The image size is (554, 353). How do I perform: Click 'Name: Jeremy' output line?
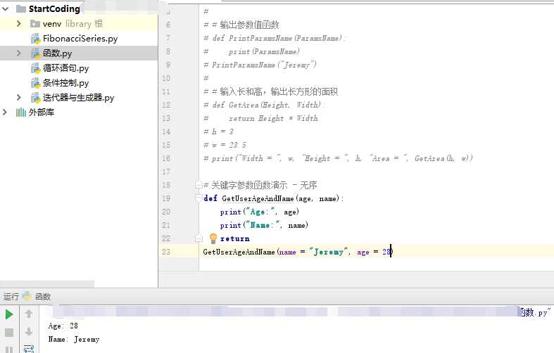click(74, 339)
